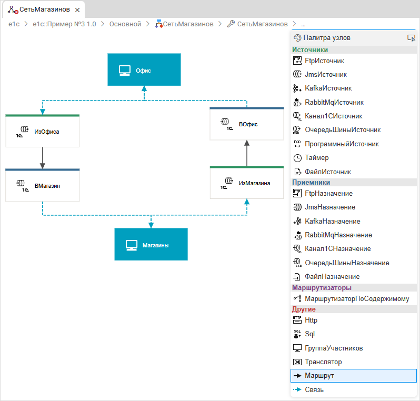Activate the Связь dashed connection tool
Image resolution: width=420 pixels, height=401 pixels.
point(297,389)
